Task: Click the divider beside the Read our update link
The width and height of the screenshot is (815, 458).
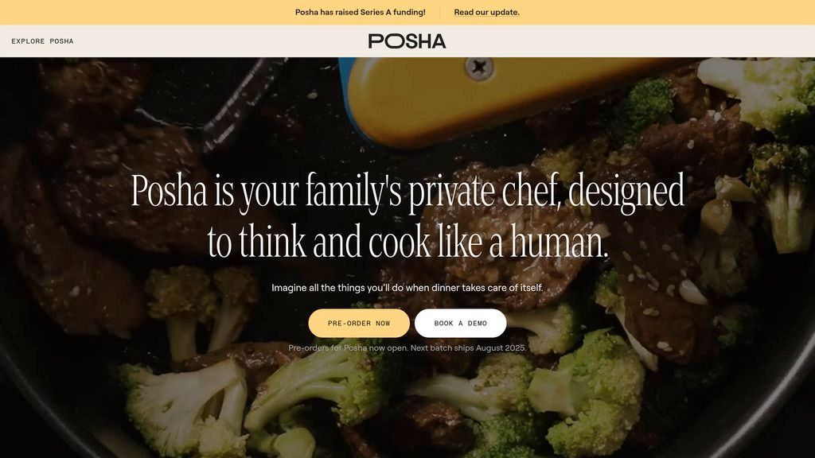Action: pos(439,12)
